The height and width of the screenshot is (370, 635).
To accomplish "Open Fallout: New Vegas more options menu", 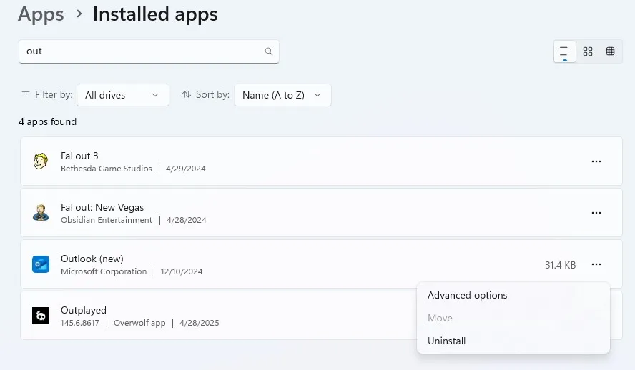I will click(x=596, y=213).
